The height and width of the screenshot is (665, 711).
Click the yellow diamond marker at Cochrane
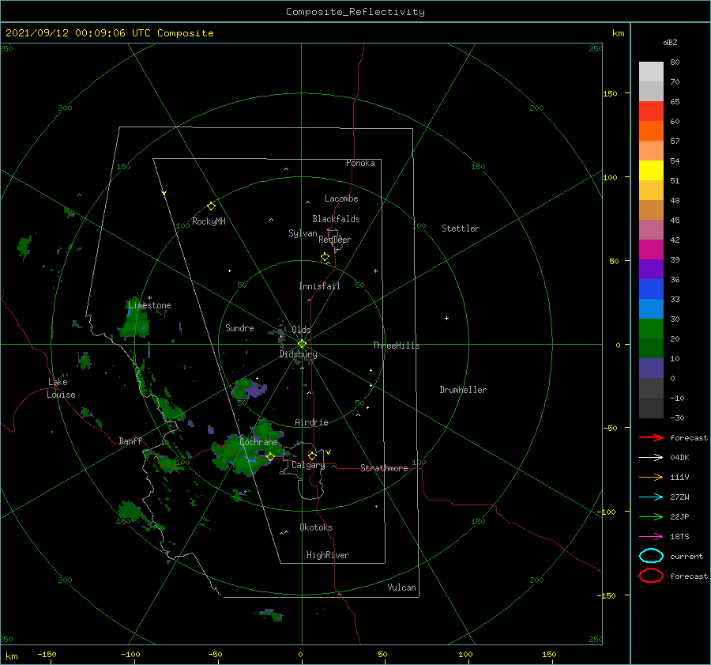pos(270,457)
